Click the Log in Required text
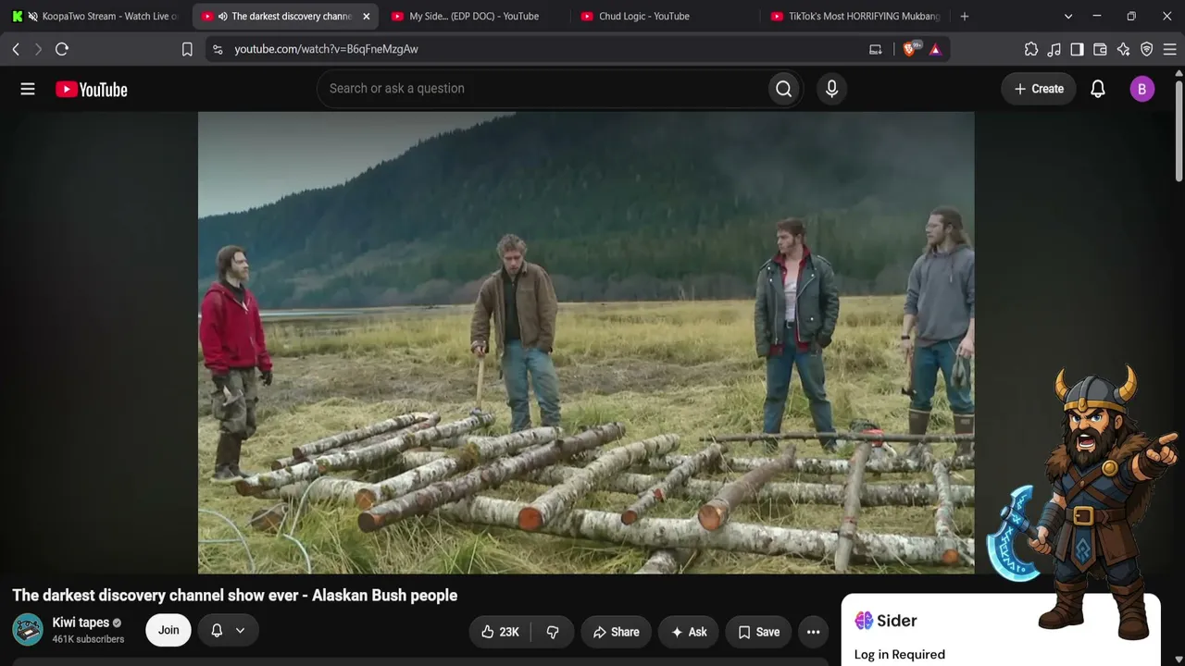1185x666 pixels. 900,654
